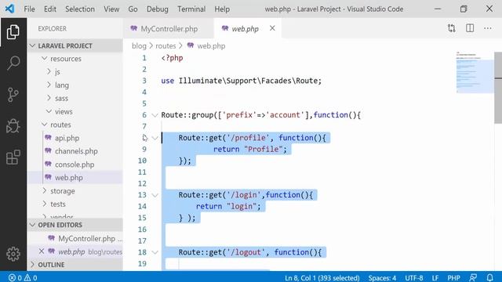The width and height of the screenshot is (502, 282).
Task: Expand the OUTLINE section
Action: click(x=32, y=265)
